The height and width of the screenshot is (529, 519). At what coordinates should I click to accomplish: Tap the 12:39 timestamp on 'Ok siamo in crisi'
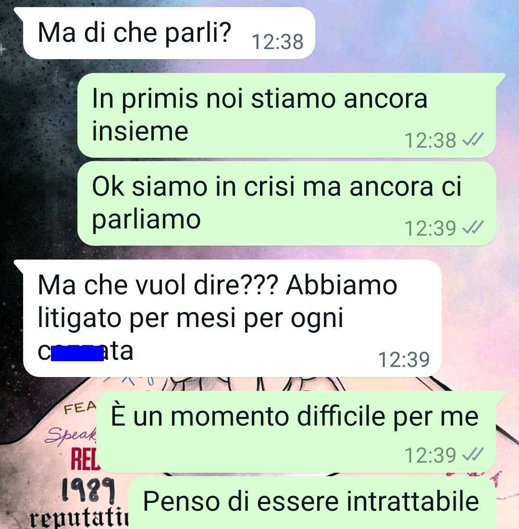click(x=430, y=228)
